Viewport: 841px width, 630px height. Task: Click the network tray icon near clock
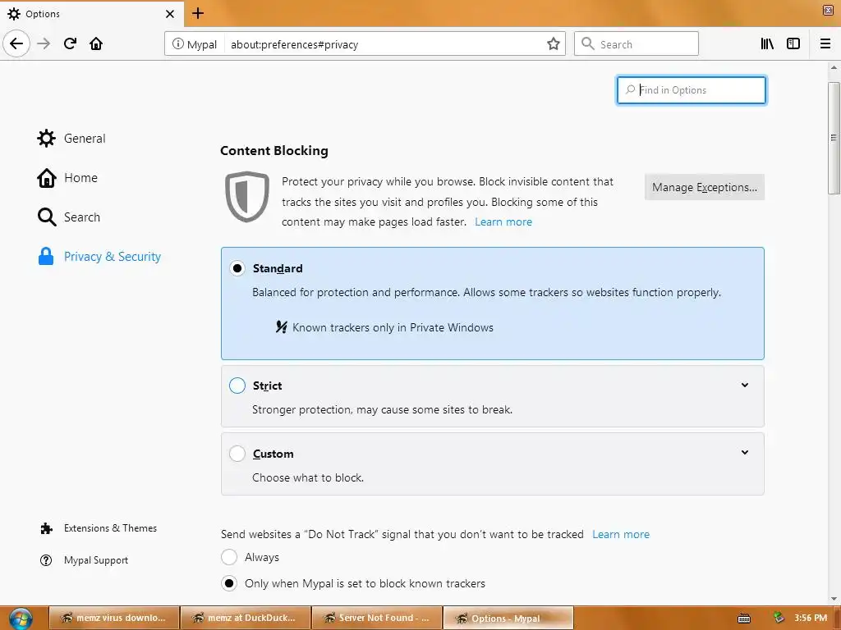pos(779,618)
